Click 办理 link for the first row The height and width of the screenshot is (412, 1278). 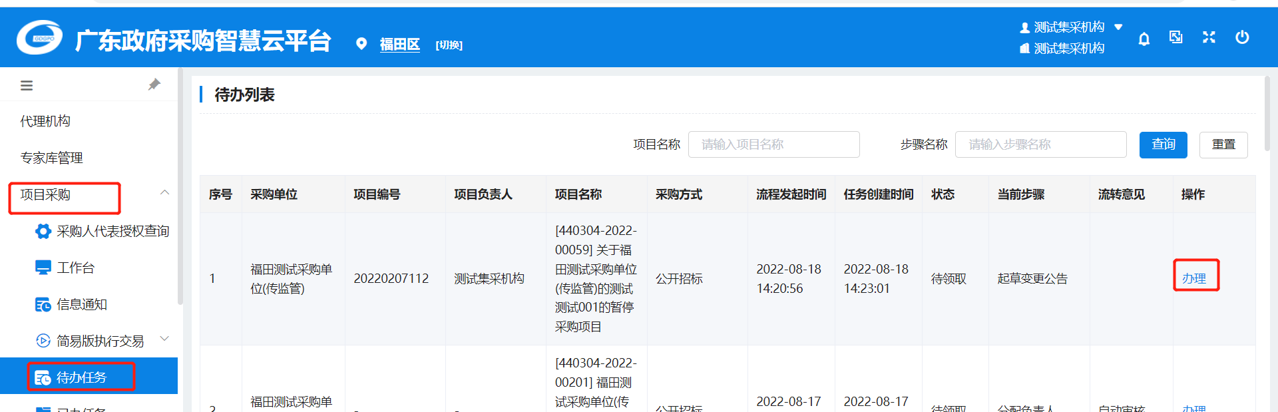click(x=1194, y=278)
